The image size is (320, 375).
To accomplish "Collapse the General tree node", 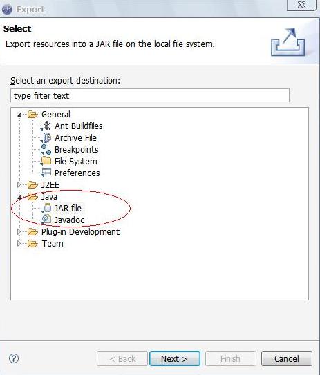I will tap(19, 115).
